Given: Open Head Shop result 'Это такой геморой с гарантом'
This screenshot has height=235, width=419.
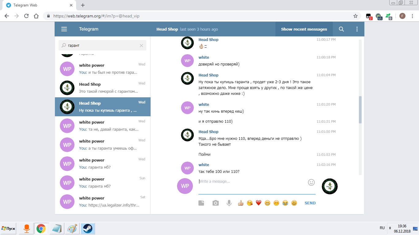Looking at the screenshot, I should pyautogui.click(x=103, y=88).
